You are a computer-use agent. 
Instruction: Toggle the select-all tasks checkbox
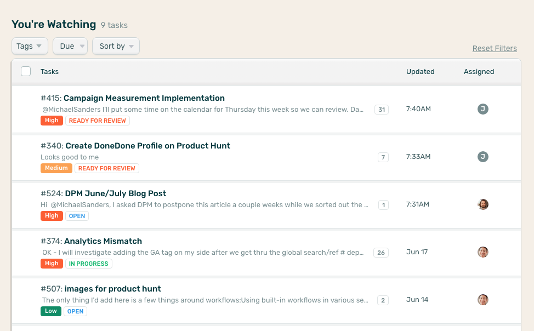coord(25,71)
